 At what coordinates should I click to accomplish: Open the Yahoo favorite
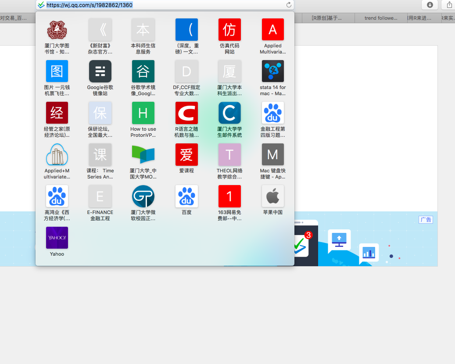coord(57,242)
